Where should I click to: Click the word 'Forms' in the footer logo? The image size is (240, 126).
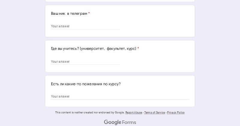[129, 122]
